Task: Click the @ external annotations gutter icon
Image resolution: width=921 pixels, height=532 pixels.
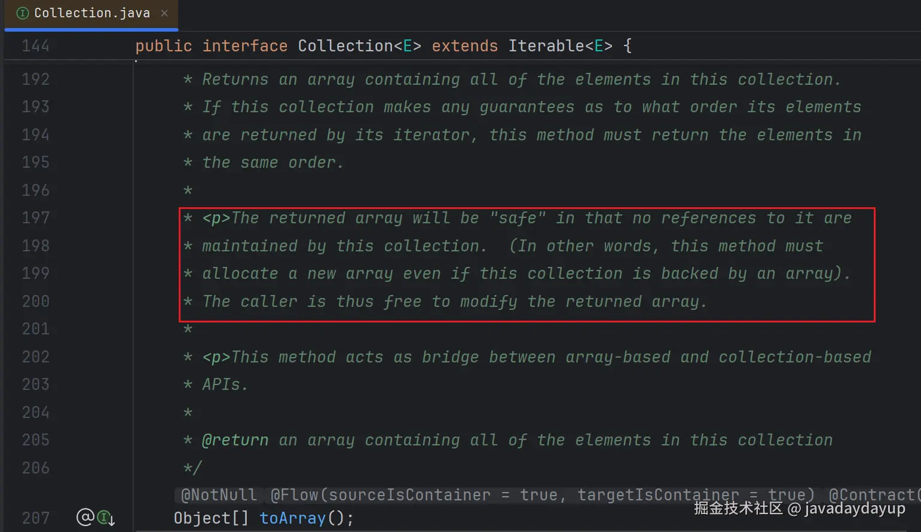Action: 85,517
